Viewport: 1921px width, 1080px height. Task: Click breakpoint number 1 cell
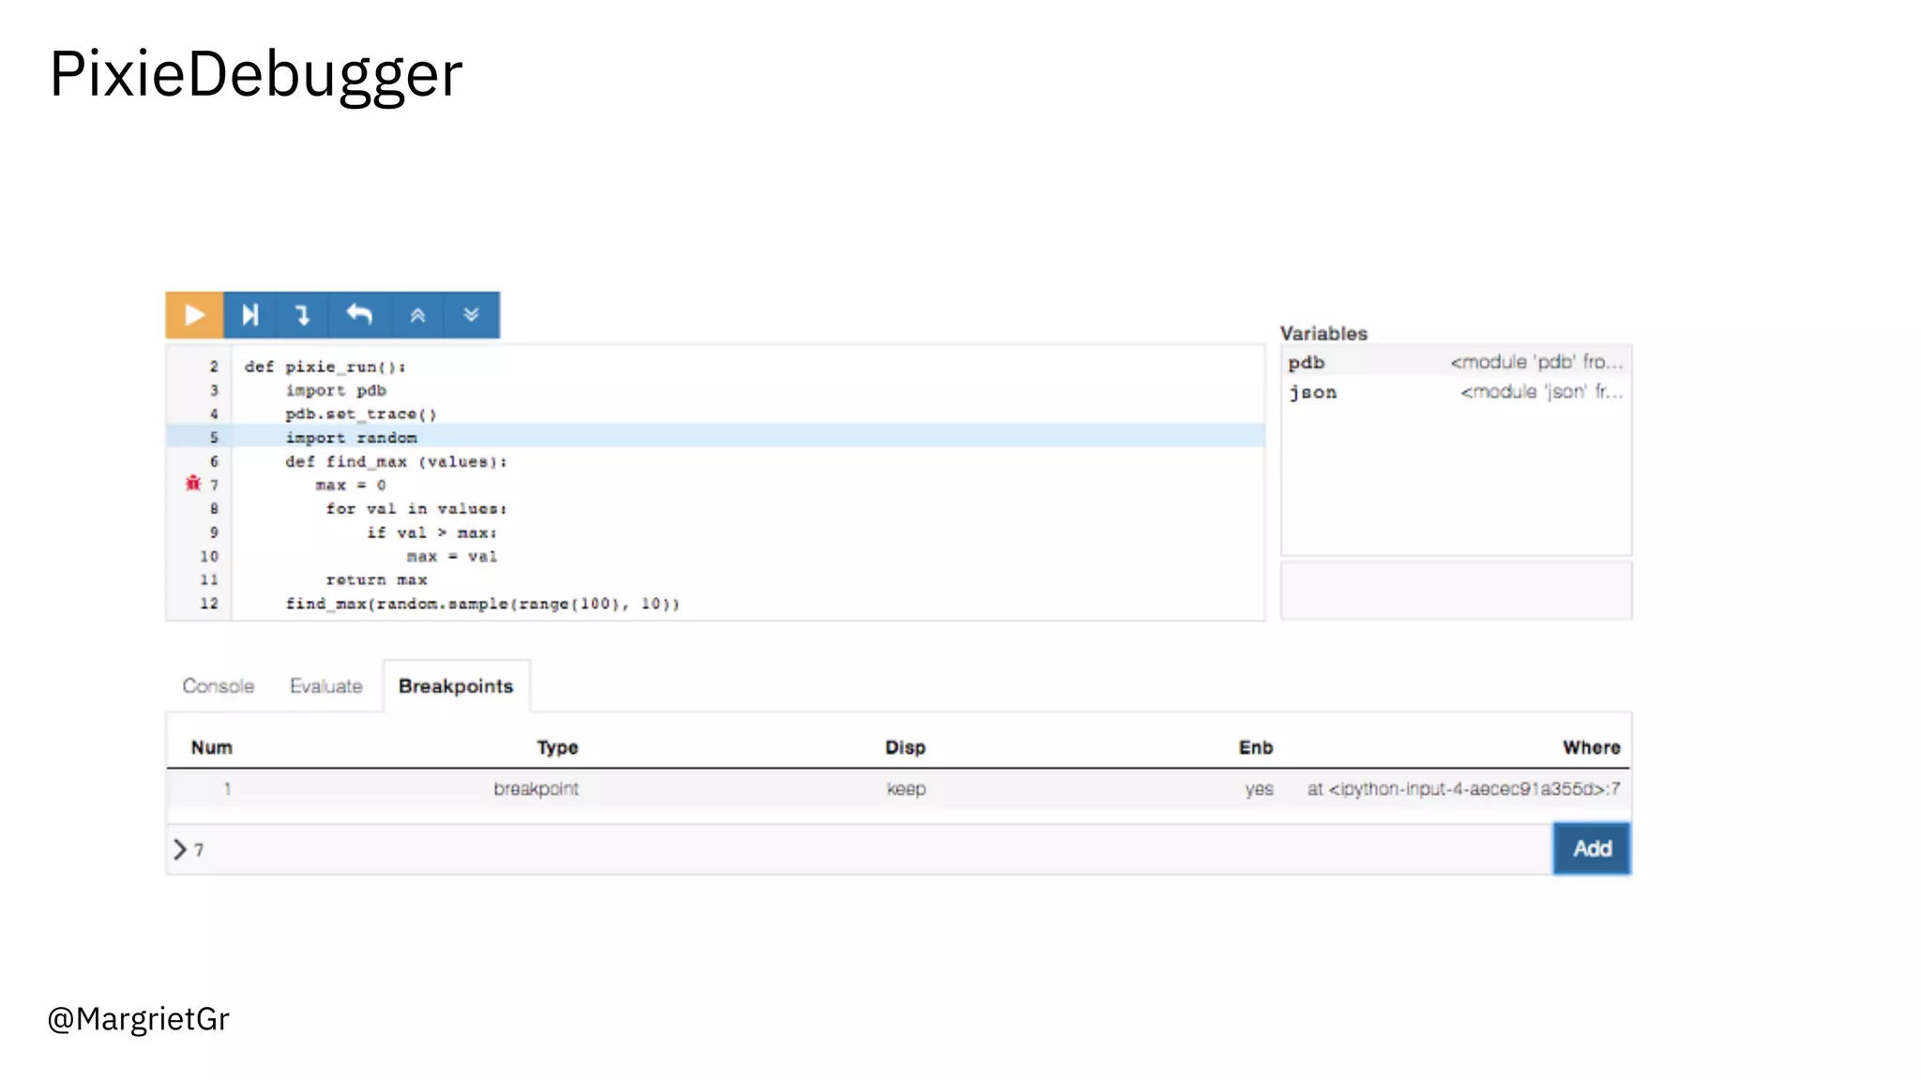[x=227, y=788]
